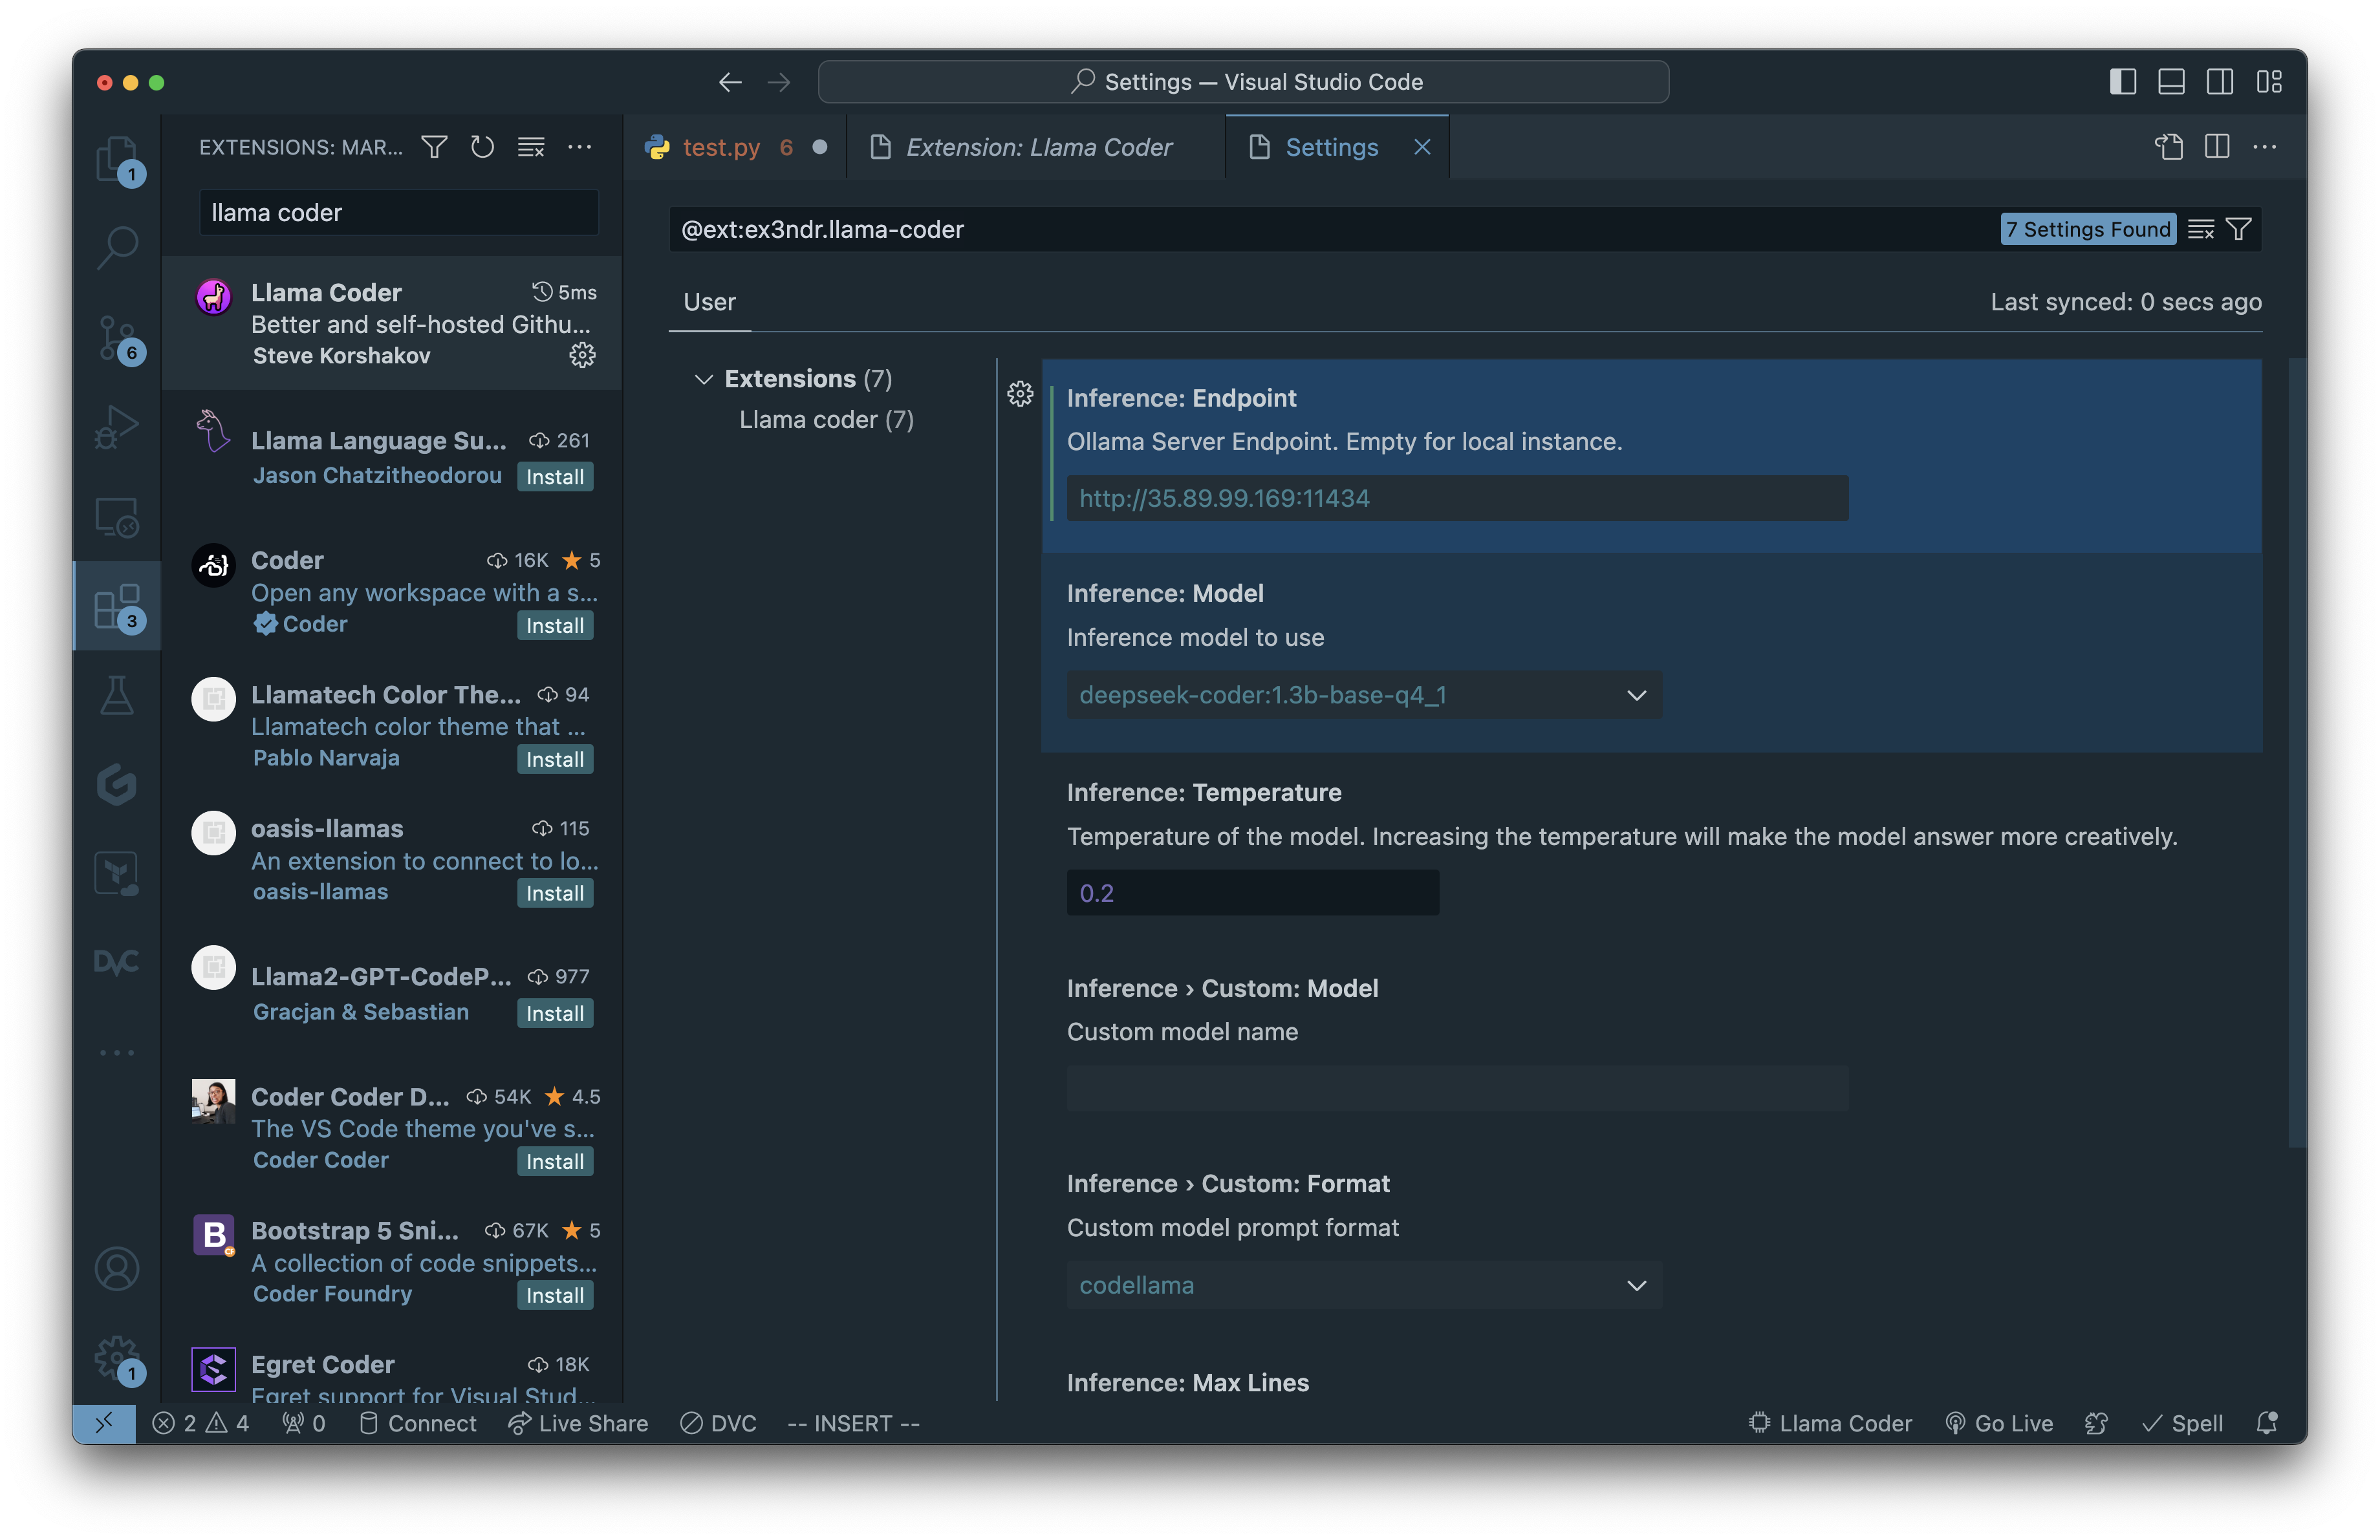Viewport: 2380px width, 1540px height.
Task: Toggle the bottom panel layout icon
Action: coord(2171,82)
